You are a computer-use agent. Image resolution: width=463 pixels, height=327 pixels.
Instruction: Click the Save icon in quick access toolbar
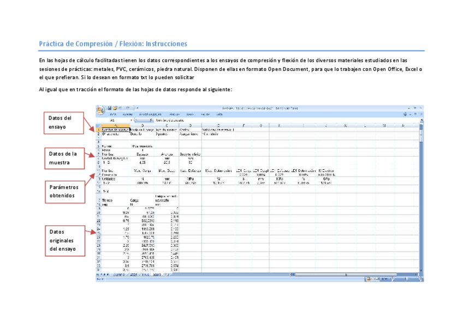pos(109,108)
